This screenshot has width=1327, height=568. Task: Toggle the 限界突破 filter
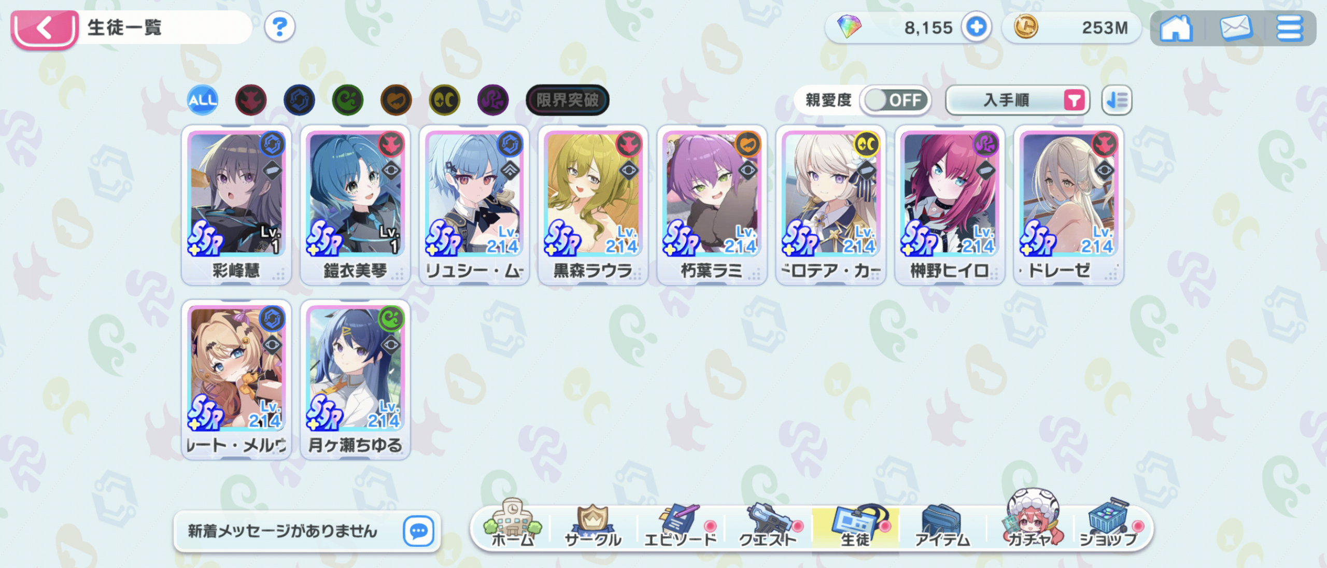[568, 100]
